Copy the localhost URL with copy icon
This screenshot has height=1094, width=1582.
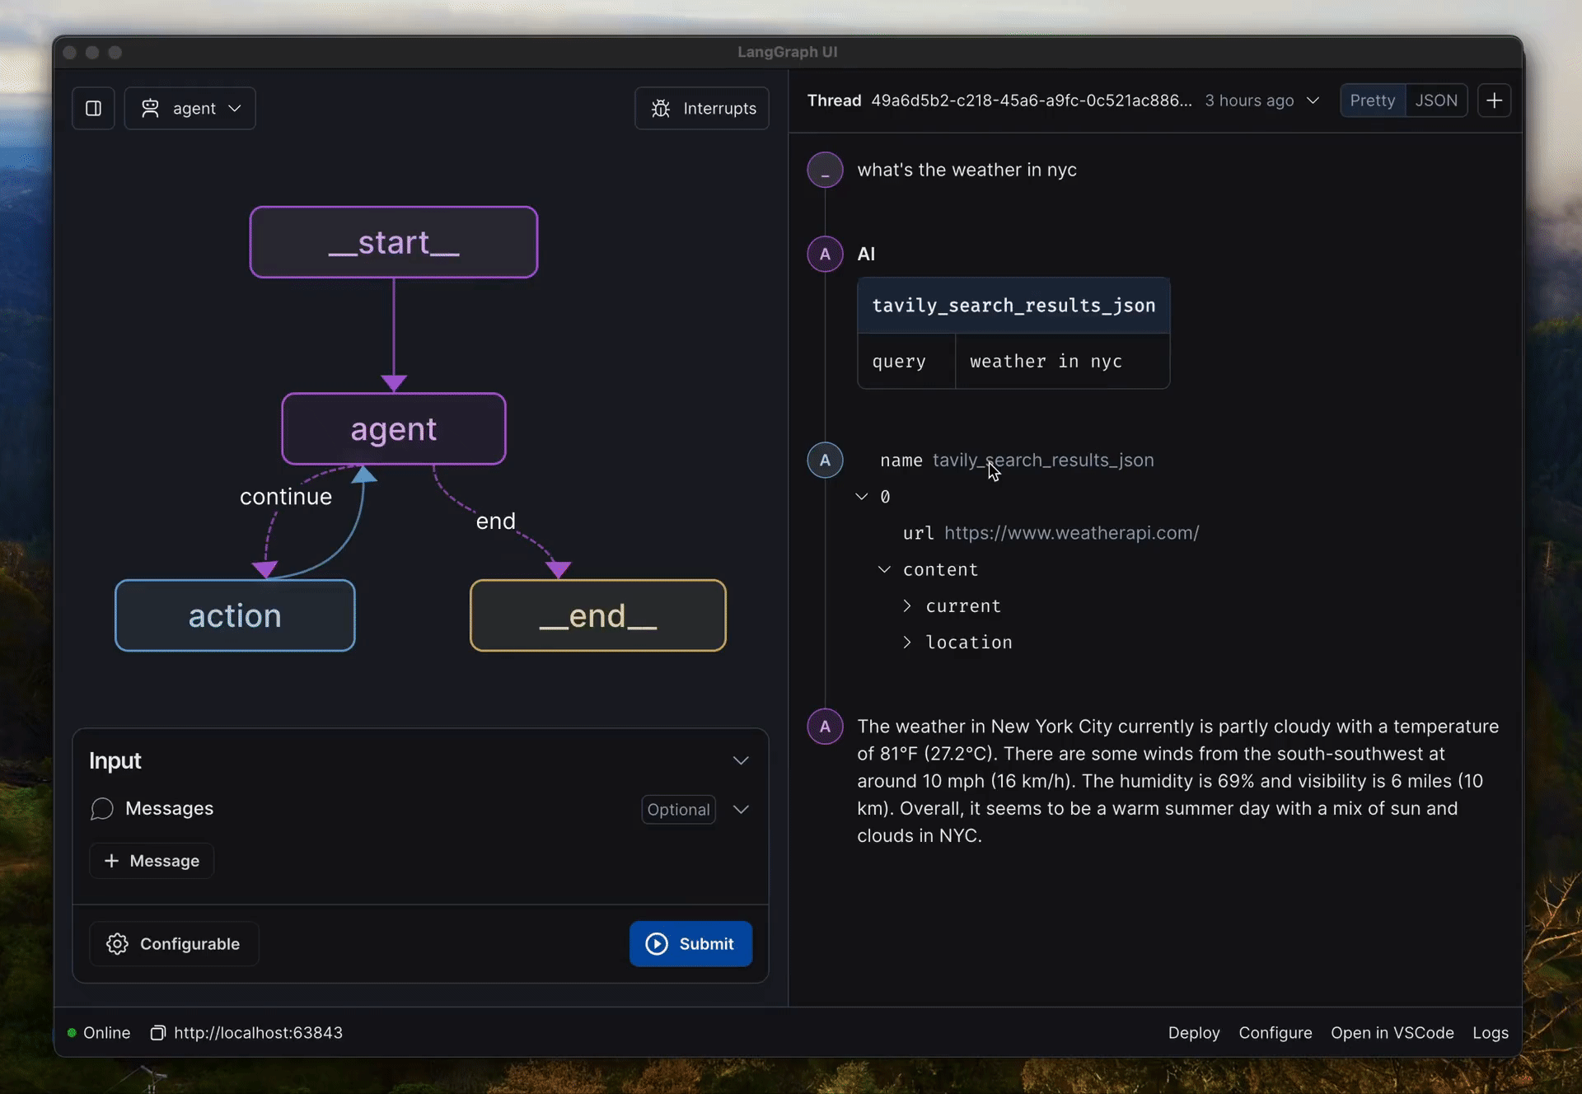[158, 1033]
